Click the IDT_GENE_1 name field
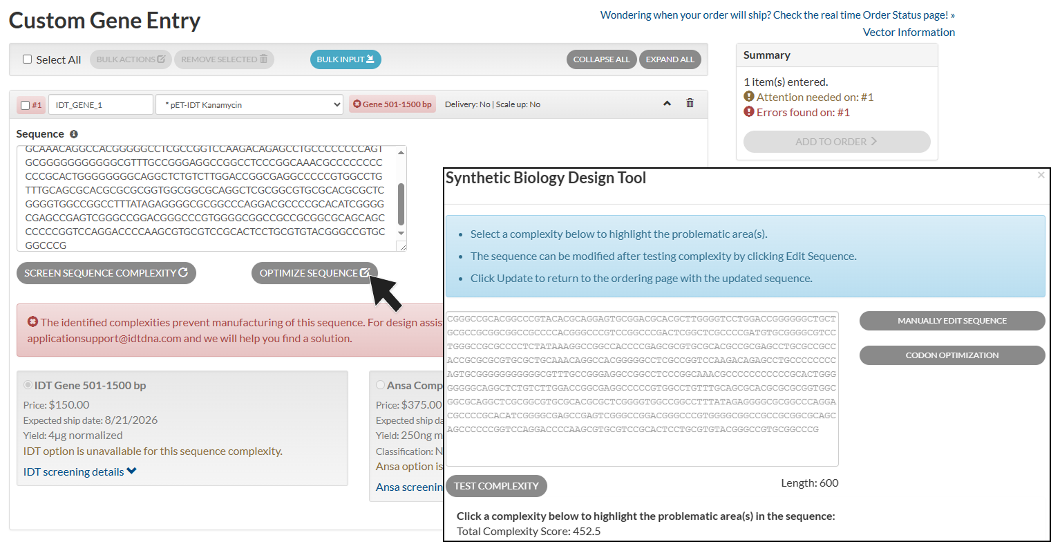This screenshot has width=1051, height=542. tap(101, 104)
